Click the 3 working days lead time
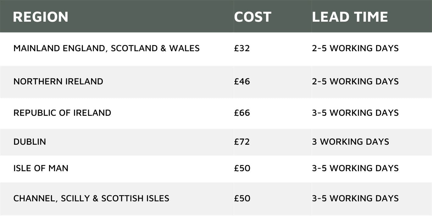432x216 pixels. 350,142
